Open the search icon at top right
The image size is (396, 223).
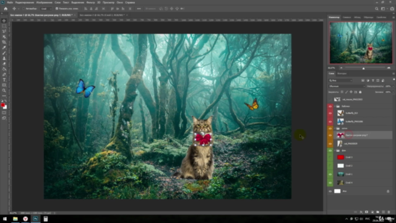[x=377, y=9]
